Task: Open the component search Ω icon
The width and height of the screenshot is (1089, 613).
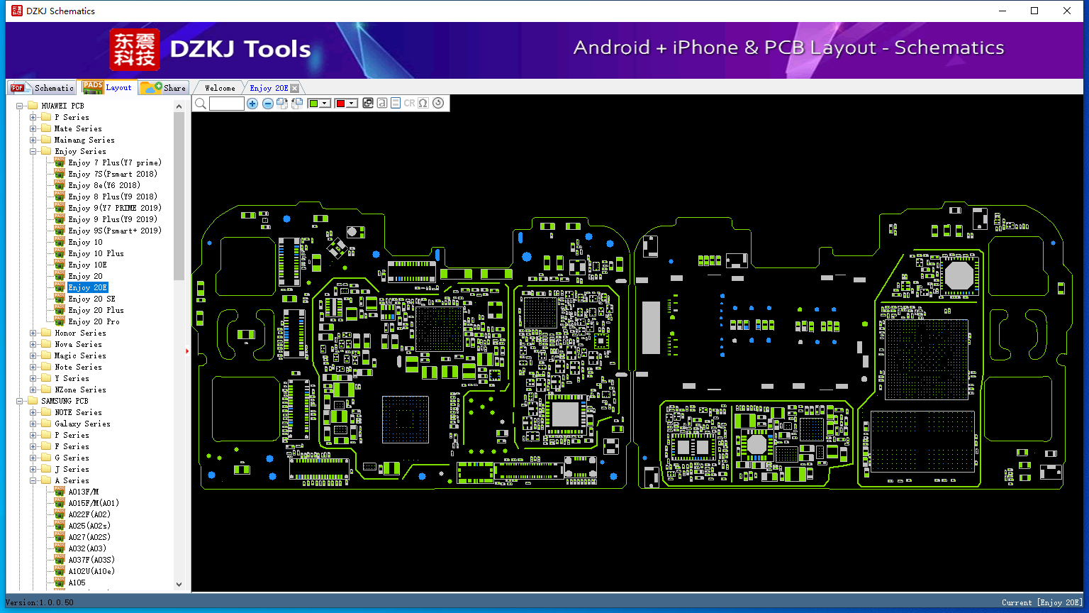Action: coord(423,103)
